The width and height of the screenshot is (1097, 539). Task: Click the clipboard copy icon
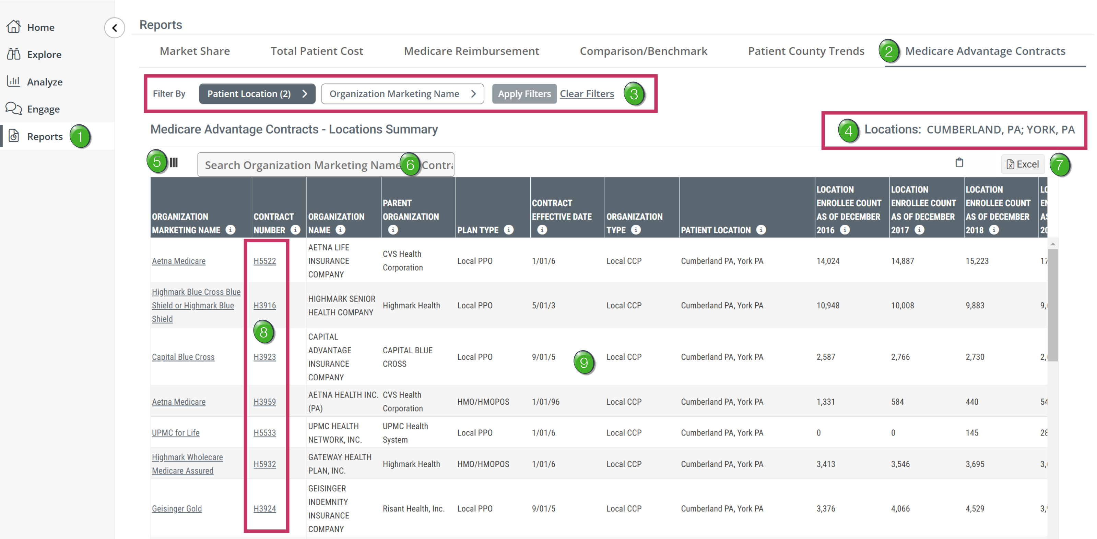959,162
